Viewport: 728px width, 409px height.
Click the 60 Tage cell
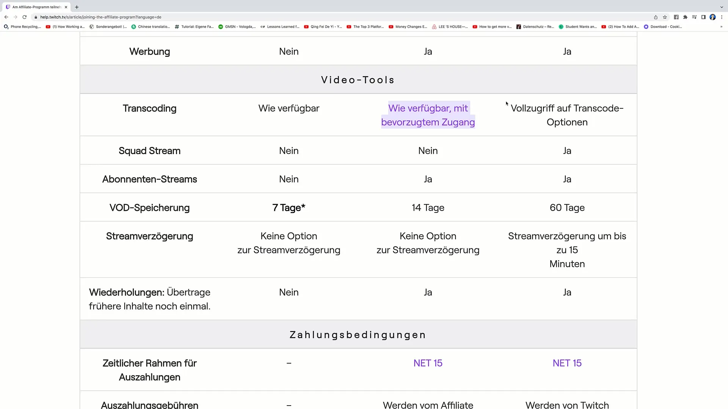[x=567, y=208]
